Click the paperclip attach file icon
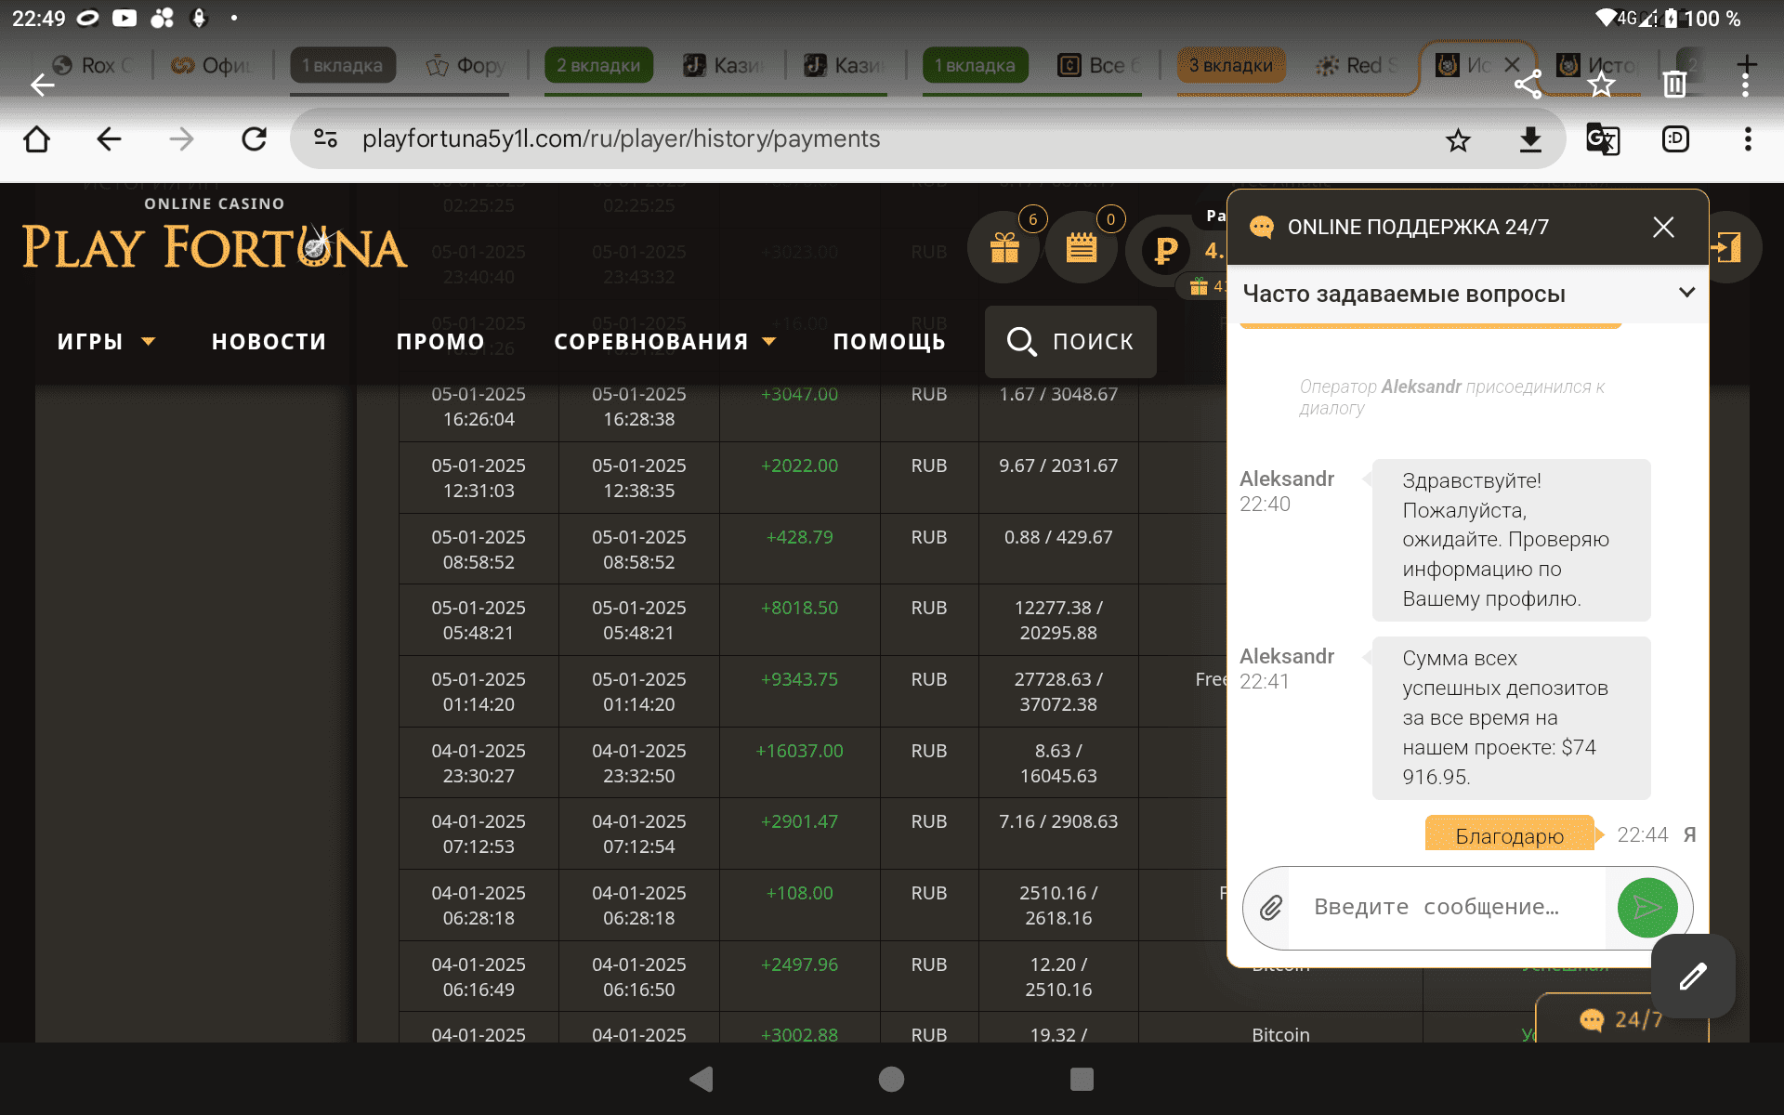 (x=1271, y=908)
